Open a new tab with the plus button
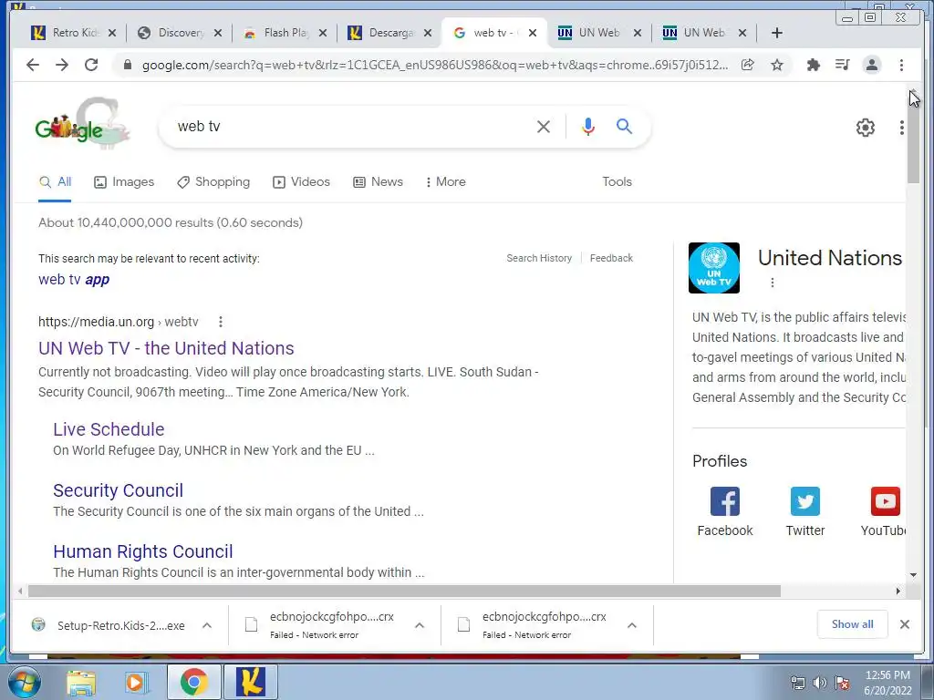 [x=777, y=33]
